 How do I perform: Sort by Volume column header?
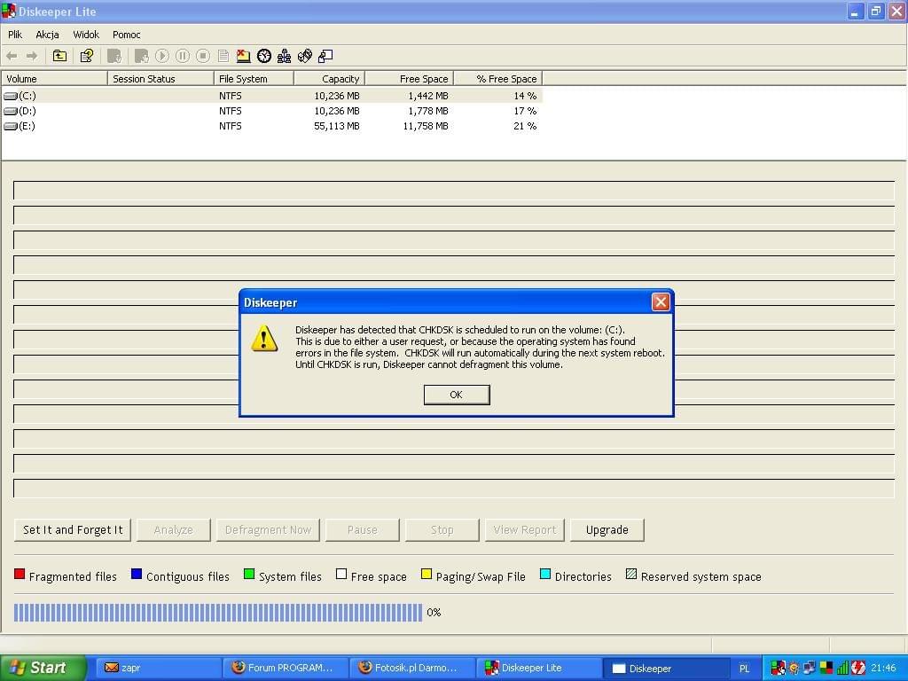pyautogui.click(x=54, y=79)
